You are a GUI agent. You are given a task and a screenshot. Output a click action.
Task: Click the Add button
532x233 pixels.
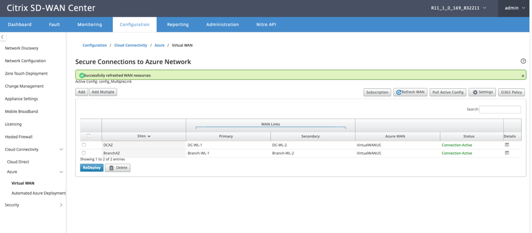click(x=82, y=92)
